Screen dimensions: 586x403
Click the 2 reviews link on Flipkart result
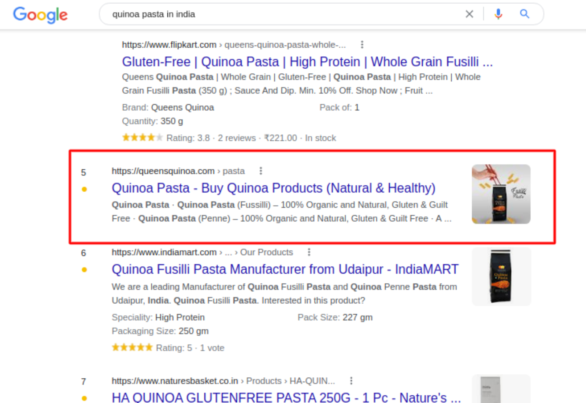(x=236, y=138)
